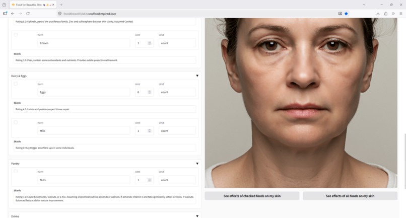Collapse the Drinks section arrow

pyautogui.click(x=197, y=216)
